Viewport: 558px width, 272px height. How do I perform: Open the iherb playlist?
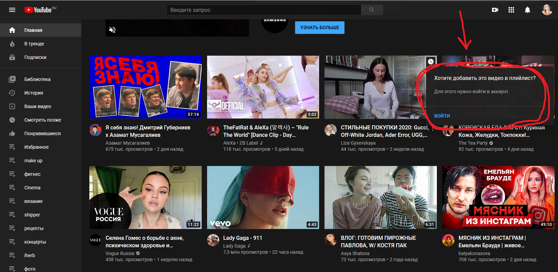tap(41, 255)
